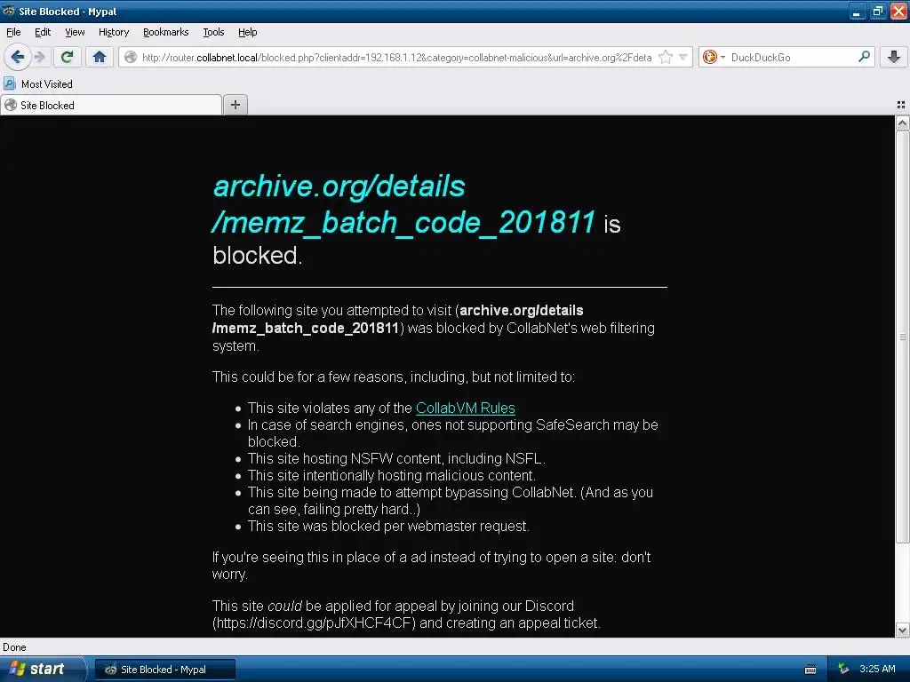Open the File menu
This screenshot has height=682, width=910.
pyautogui.click(x=13, y=32)
